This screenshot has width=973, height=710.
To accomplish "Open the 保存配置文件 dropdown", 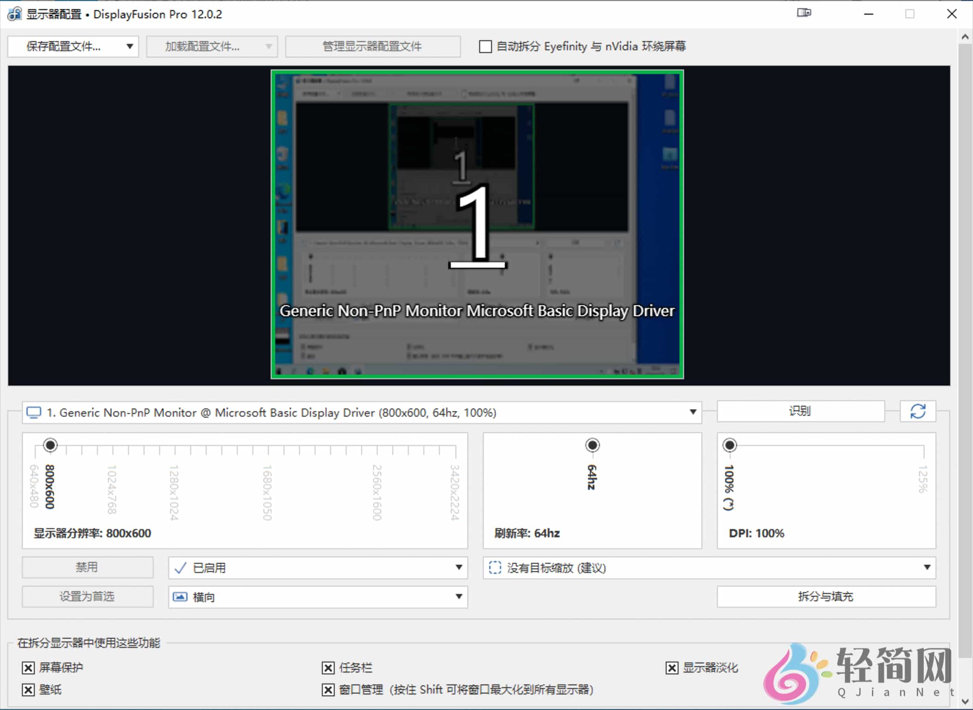I will click(129, 46).
